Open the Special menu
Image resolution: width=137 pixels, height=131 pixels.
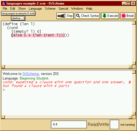click(63, 9)
